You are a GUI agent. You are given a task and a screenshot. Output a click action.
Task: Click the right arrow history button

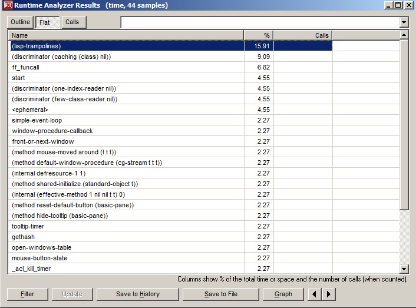coord(329,294)
